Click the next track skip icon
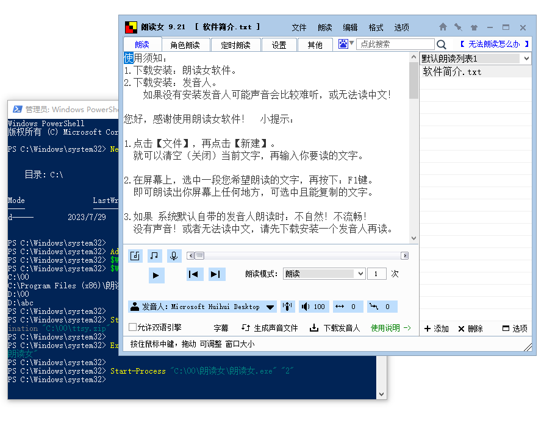The width and height of the screenshot is (544, 423). point(216,274)
